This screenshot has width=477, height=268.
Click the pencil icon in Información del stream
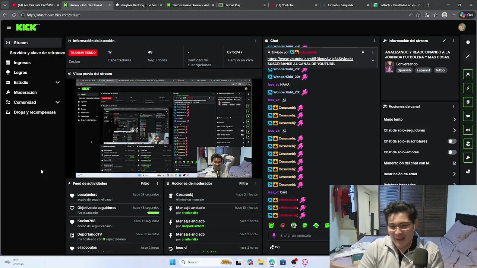coord(444,41)
